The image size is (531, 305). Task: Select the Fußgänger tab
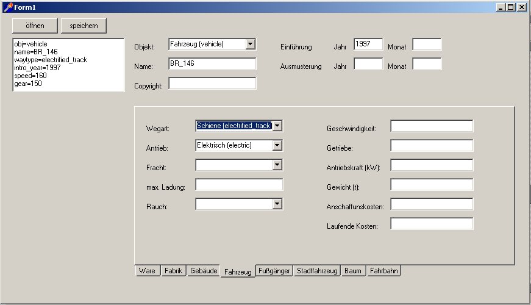[274, 271]
